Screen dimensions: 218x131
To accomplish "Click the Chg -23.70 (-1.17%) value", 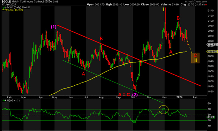I will pos(192,5).
